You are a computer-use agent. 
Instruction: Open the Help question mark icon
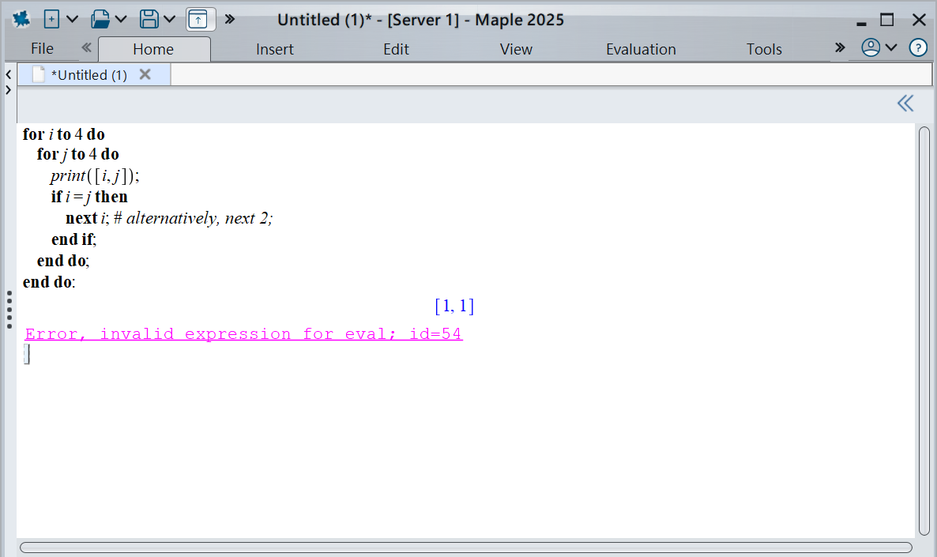tap(918, 48)
